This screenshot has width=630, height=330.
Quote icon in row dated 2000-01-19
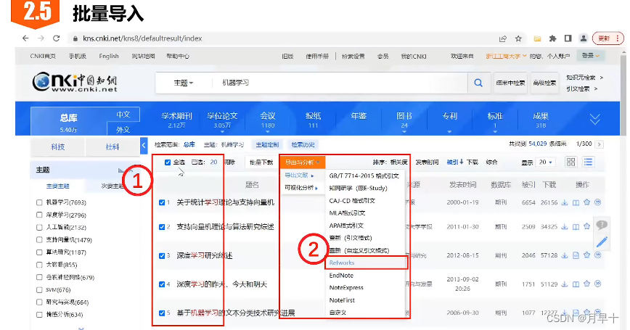(598, 202)
